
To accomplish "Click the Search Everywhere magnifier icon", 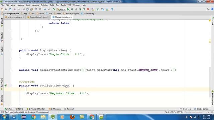I will tap(208, 9).
